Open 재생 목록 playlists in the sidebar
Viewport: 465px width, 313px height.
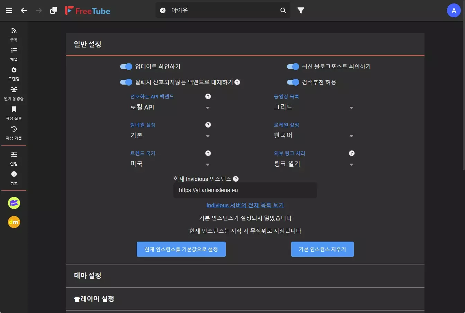(x=14, y=113)
